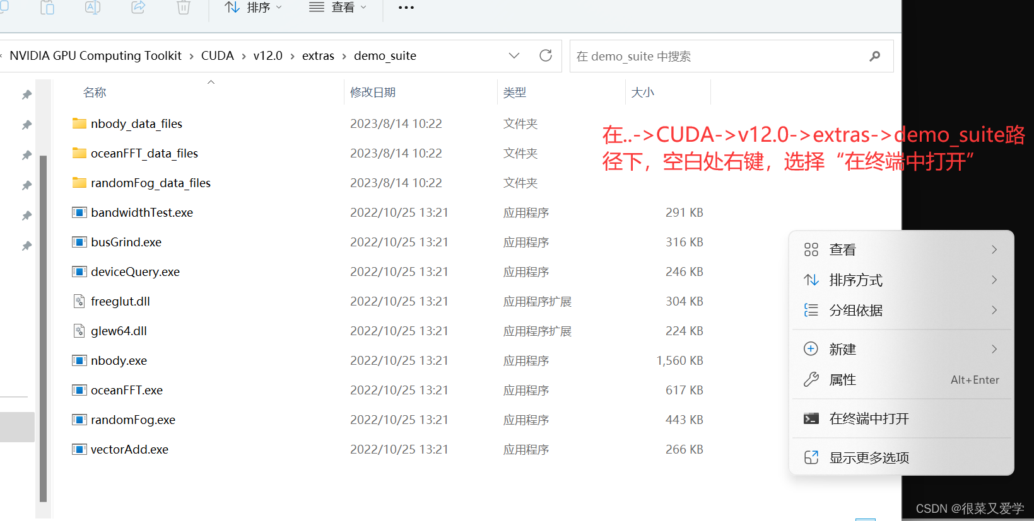The image size is (1034, 521).
Task: Select freeglut.dll file icon
Action: [x=79, y=301]
